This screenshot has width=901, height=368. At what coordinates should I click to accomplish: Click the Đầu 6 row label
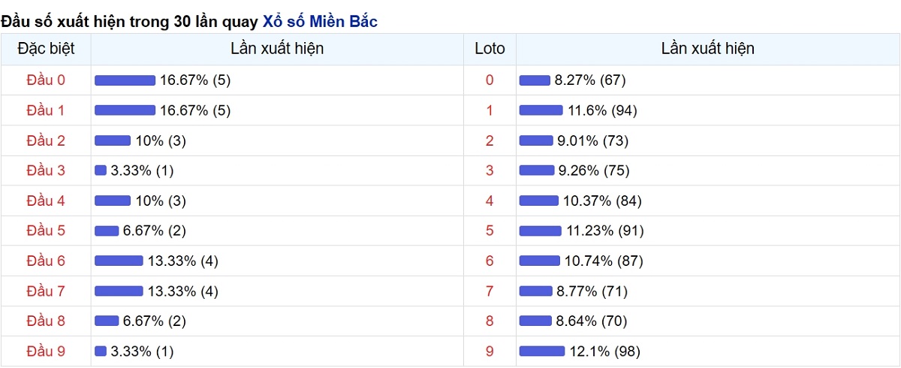(46, 261)
